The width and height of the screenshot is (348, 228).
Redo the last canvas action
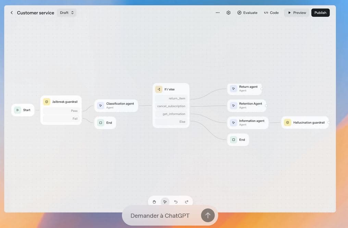click(187, 202)
